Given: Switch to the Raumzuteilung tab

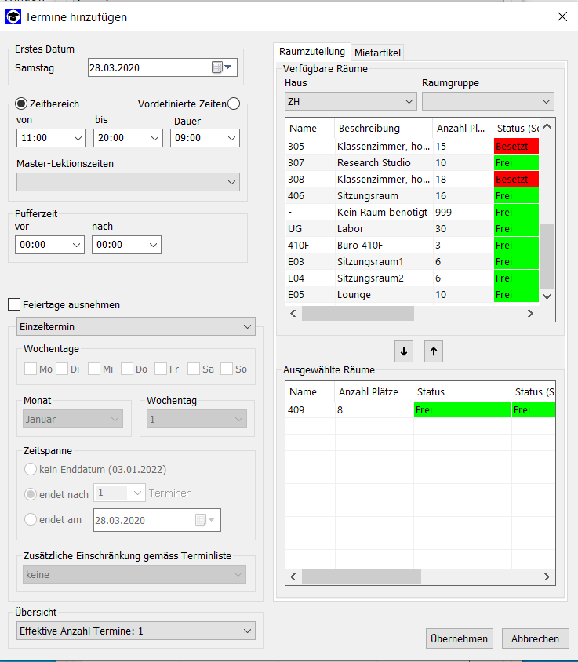Looking at the screenshot, I should tap(311, 52).
